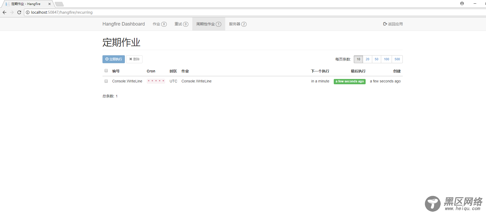Click the 最后执行 column header
486x213 pixels.
(x=358, y=71)
